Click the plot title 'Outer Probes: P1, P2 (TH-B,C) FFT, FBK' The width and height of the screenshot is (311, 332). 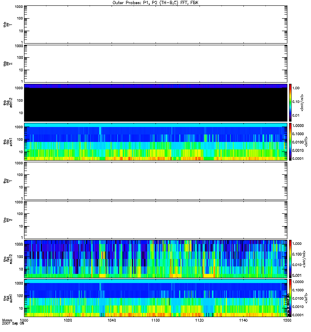click(x=155, y=3)
